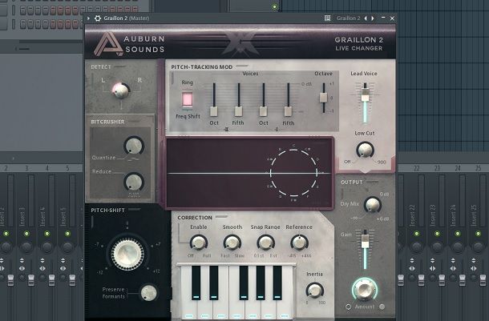Image resolution: width=489 pixels, height=321 pixels.
Task: Click the Bitcrusher Quantize knob
Action: click(134, 146)
